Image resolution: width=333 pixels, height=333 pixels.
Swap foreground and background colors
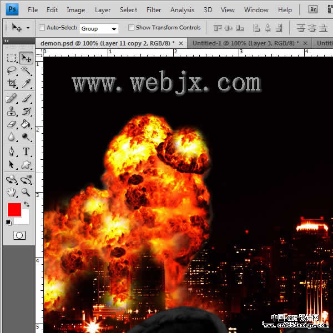[x=27, y=204]
